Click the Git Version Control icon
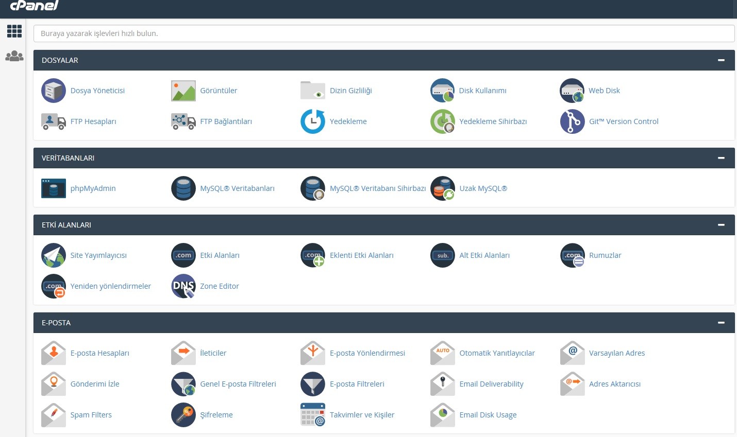 [x=573, y=121]
